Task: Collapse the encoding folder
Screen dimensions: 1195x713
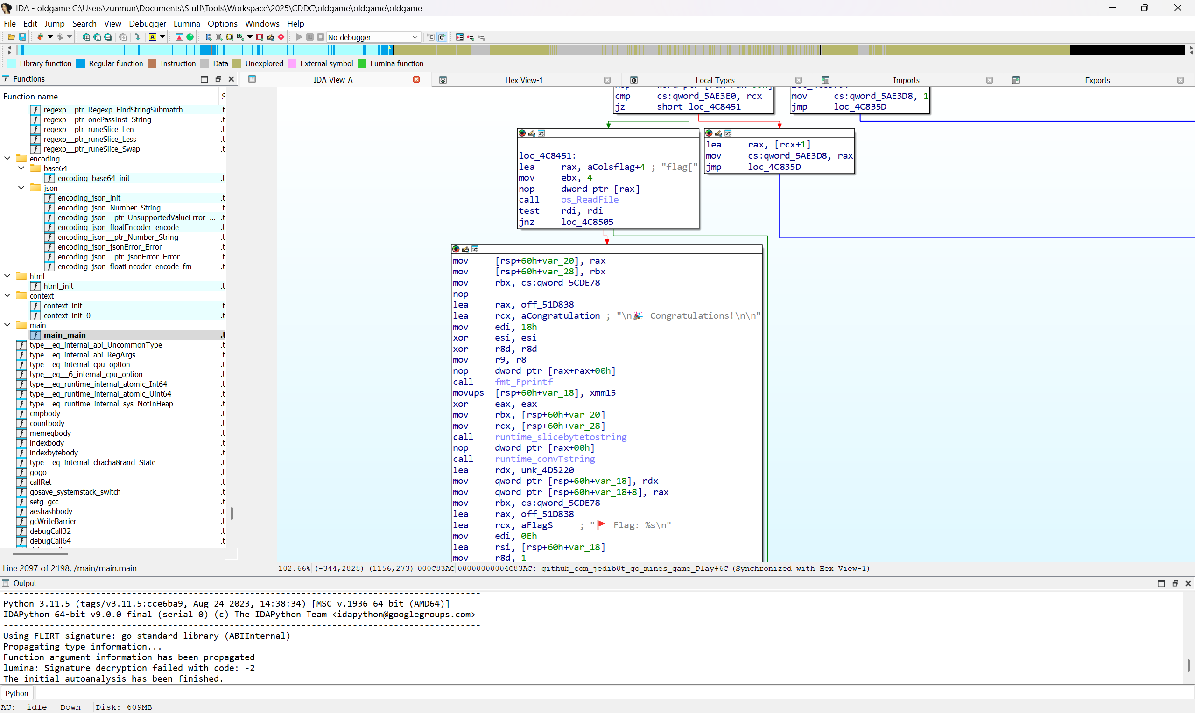Action: click(x=7, y=159)
